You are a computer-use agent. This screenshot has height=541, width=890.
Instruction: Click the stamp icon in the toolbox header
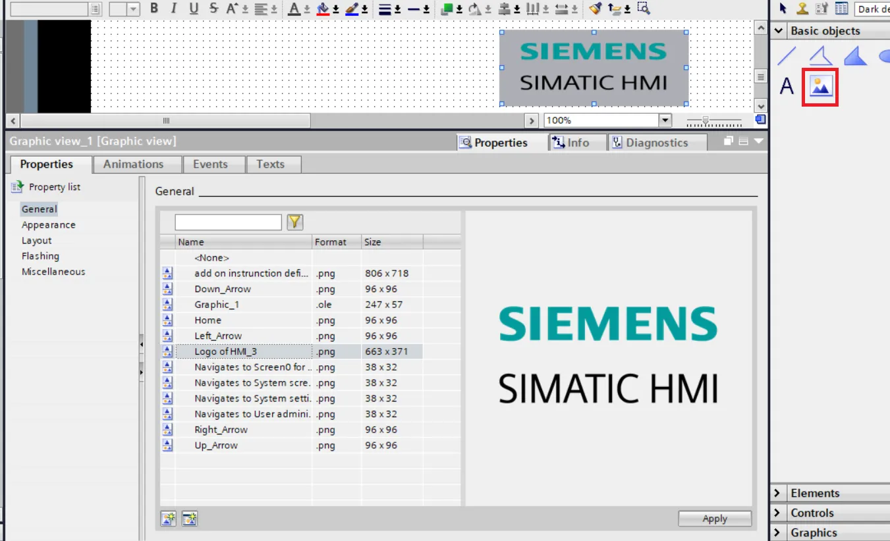[x=802, y=9]
